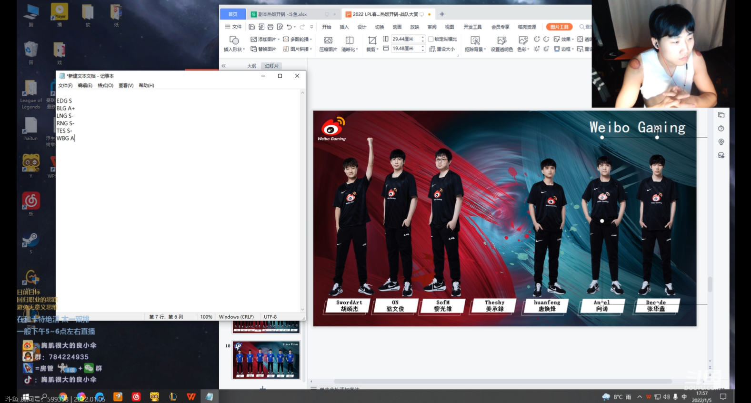Select the Recycle Bin desktop icon
This screenshot has height=403, width=751.
click(30, 52)
